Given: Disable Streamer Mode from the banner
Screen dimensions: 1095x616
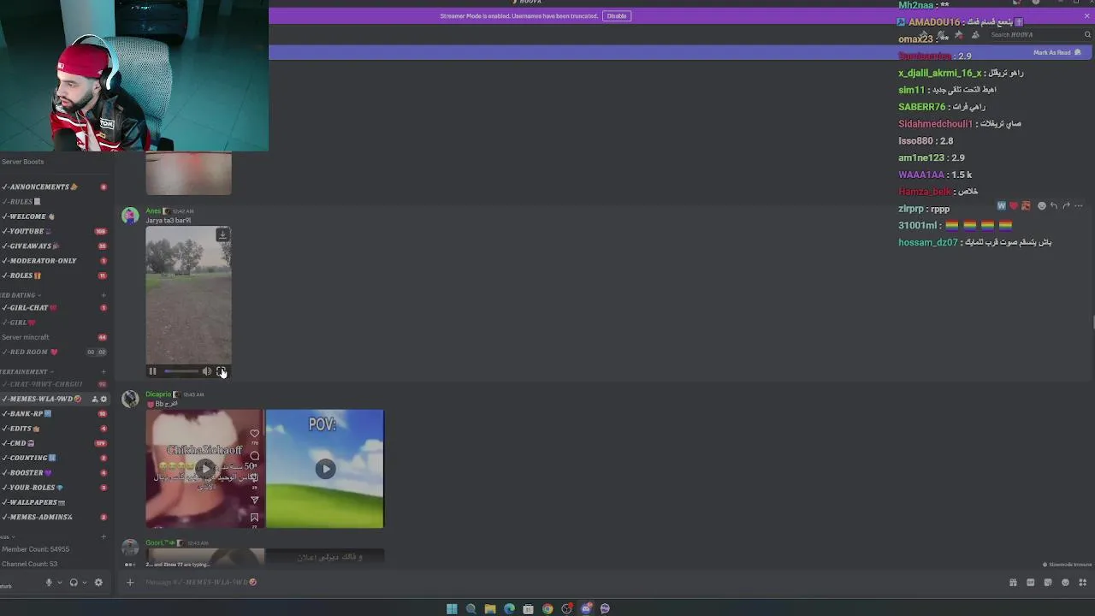Looking at the screenshot, I should pos(617,16).
